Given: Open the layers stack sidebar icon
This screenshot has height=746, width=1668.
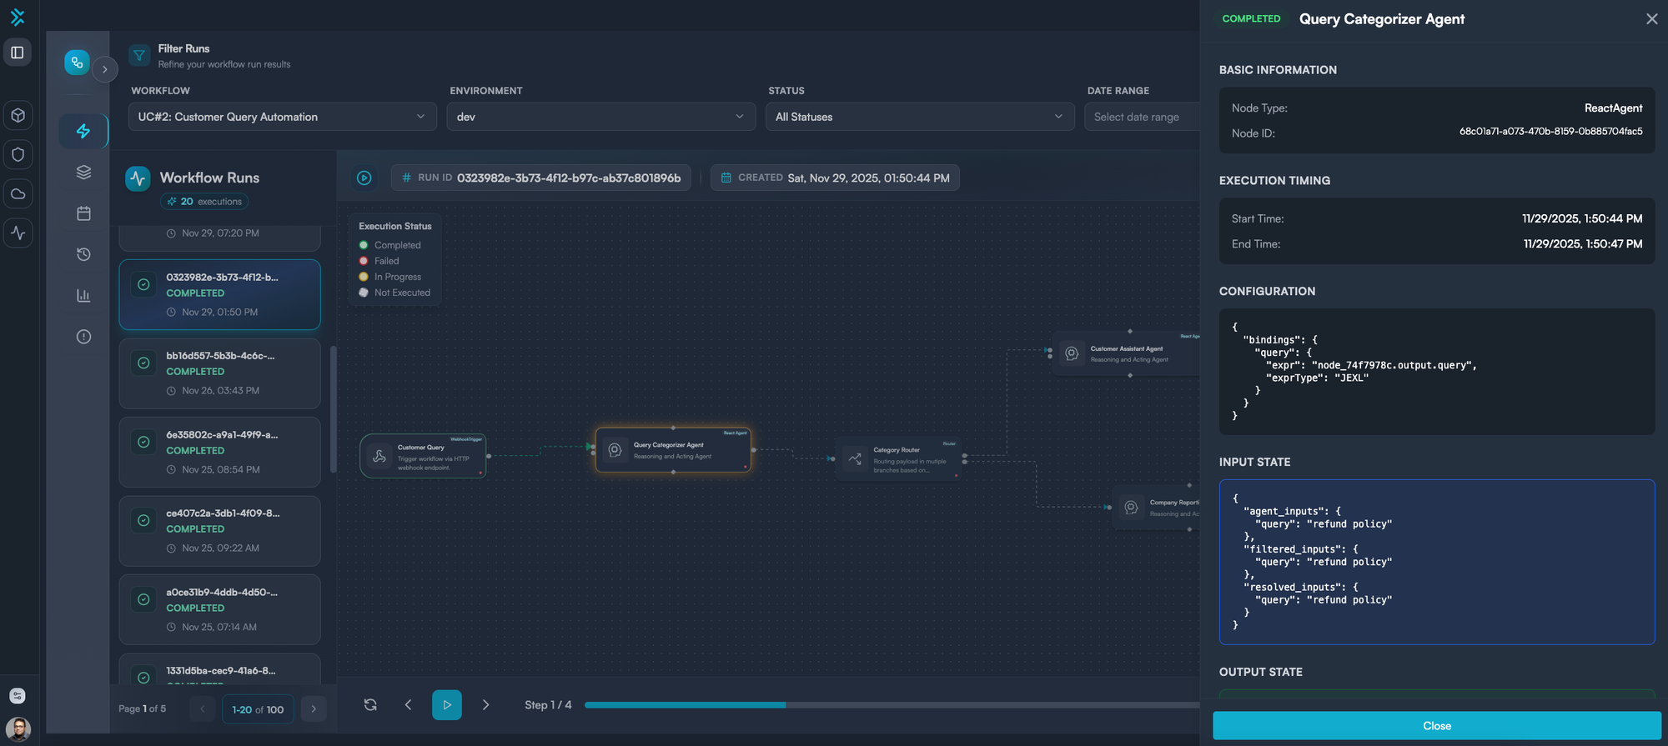Looking at the screenshot, I should [x=83, y=173].
